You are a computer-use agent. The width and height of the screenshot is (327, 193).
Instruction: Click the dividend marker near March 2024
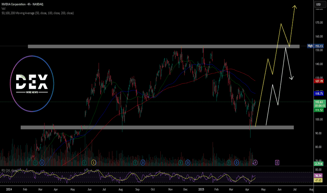42,162
